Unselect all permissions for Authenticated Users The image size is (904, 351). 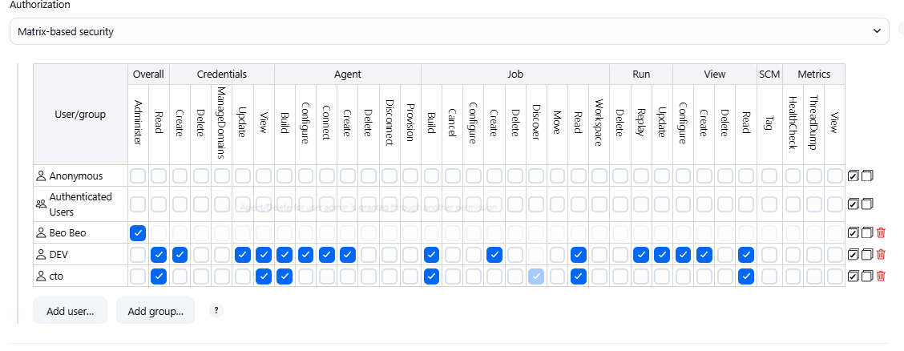click(867, 204)
